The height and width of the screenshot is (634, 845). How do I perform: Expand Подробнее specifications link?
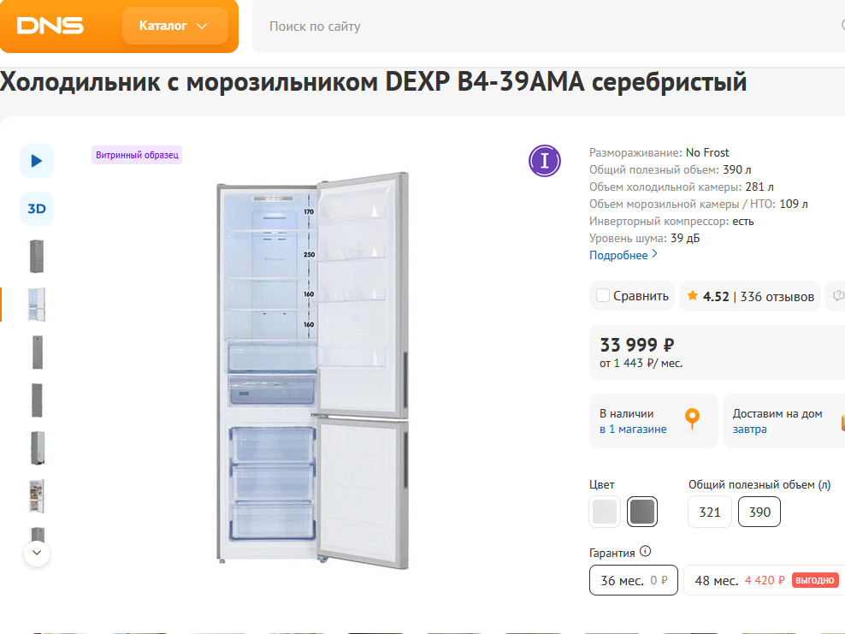(623, 255)
